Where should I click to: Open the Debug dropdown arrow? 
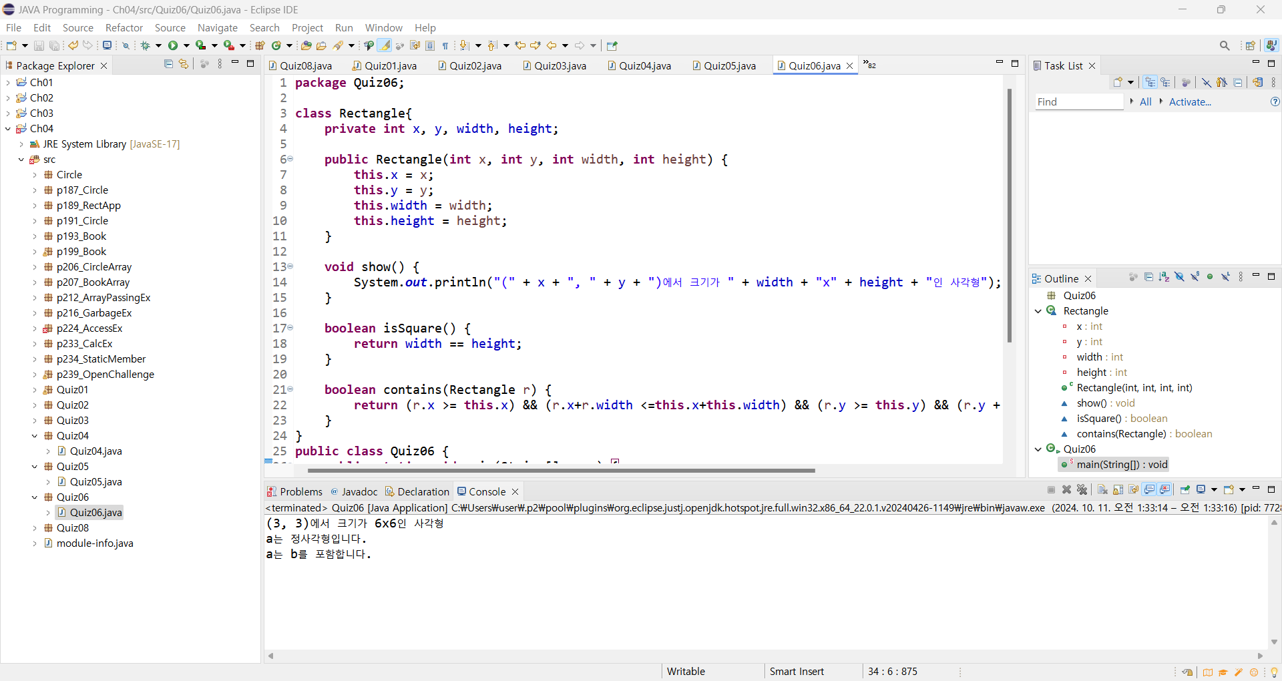coord(158,45)
